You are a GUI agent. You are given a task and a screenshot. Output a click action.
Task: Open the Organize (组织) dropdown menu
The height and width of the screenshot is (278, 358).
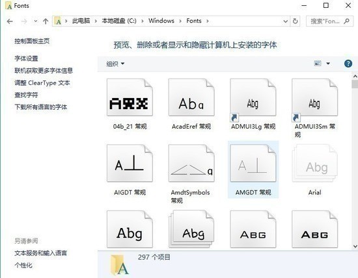[115, 64]
